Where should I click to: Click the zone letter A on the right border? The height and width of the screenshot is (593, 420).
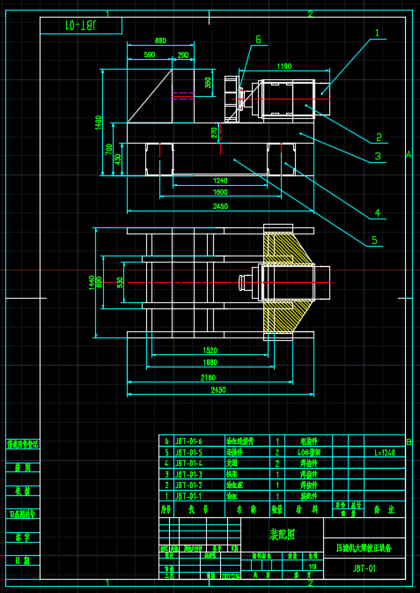(409, 154)
